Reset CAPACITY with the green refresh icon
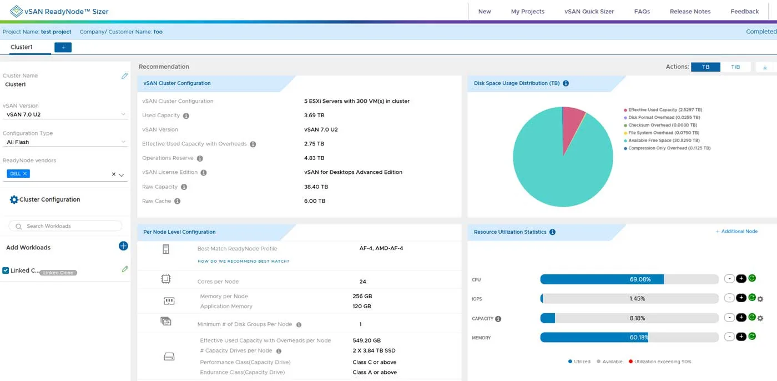Viewport: 777px width, 381px height. [752, 317]
